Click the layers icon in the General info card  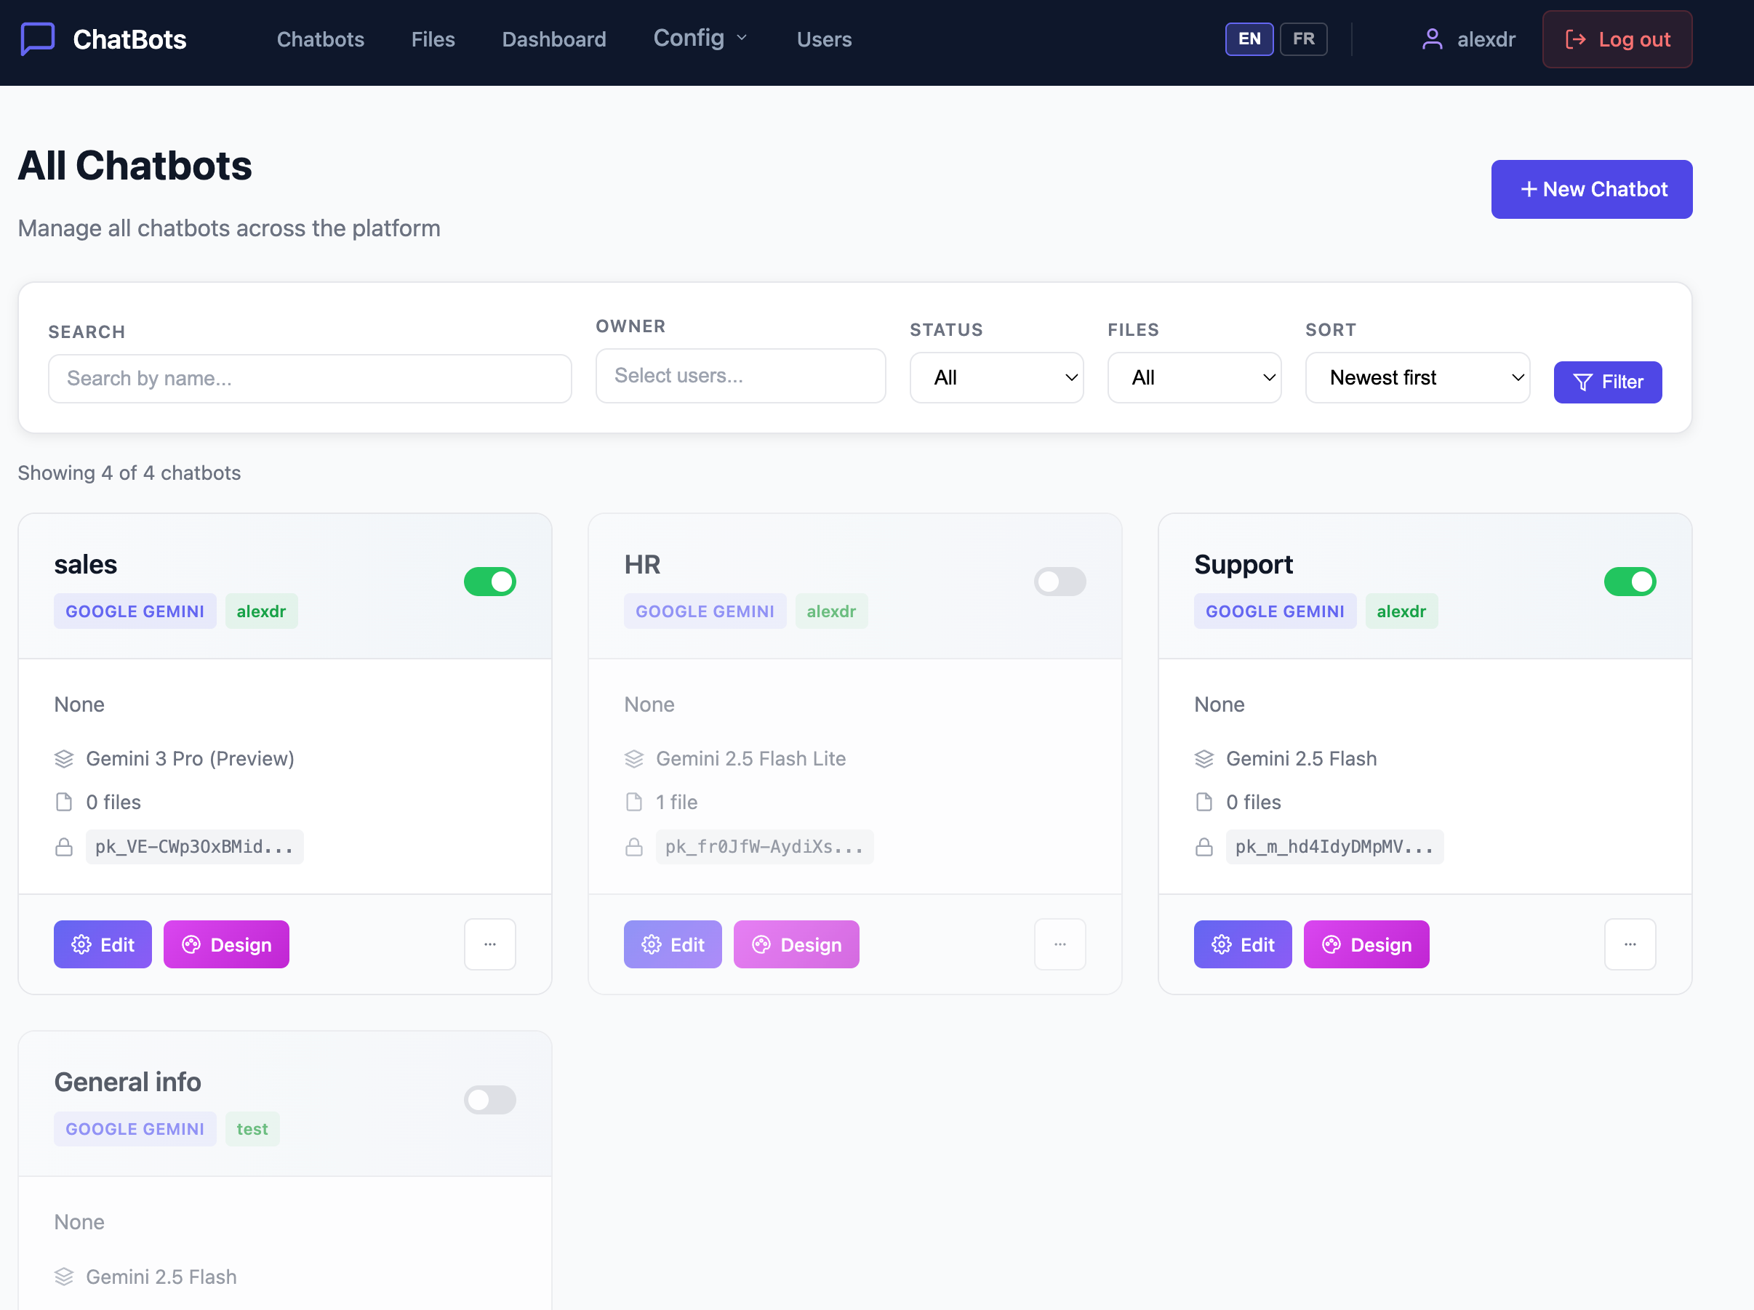pos(64,1277)
